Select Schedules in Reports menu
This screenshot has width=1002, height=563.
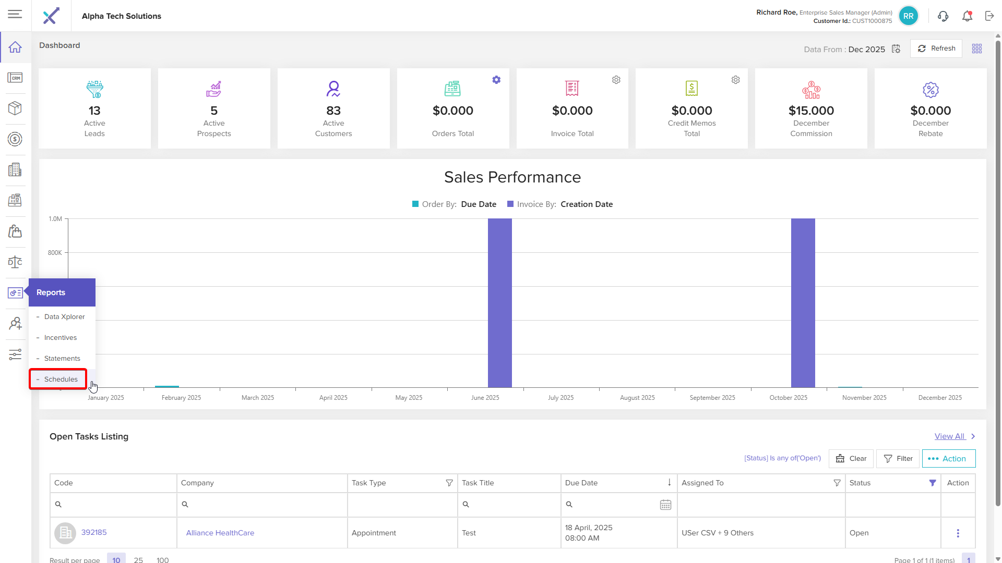click(x=61, y=379)
